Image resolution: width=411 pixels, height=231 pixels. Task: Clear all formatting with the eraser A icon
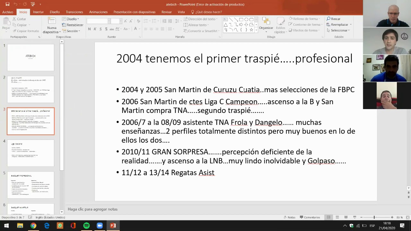[x=138, y=21]
